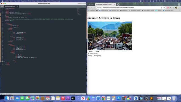The image size is (181, 102).
Task: Open the Find menu
Action: 29,1
